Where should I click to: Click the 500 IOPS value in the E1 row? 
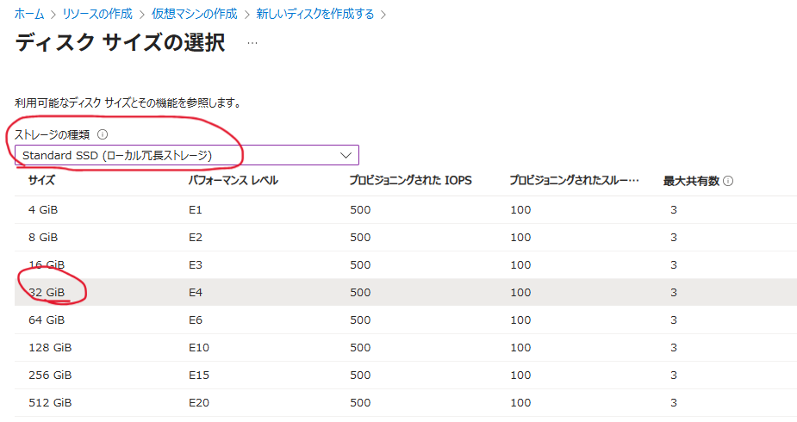pos(360,210)
